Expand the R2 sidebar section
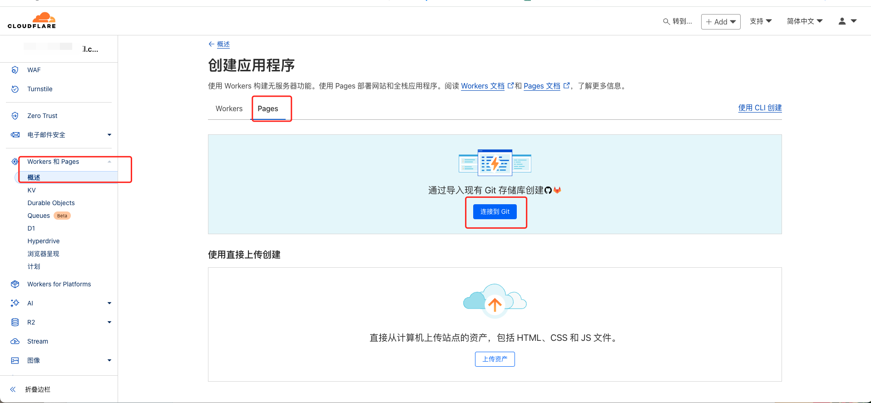The width and height of the screenshot is (871, 403). click(x=109, y=322)
